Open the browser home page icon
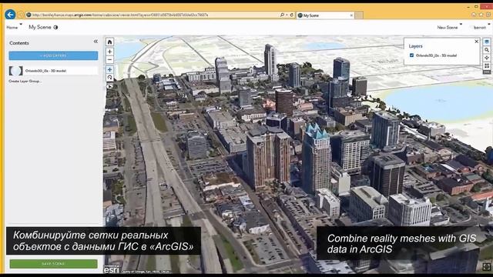 pyautogui.click(x=474, y=15)
